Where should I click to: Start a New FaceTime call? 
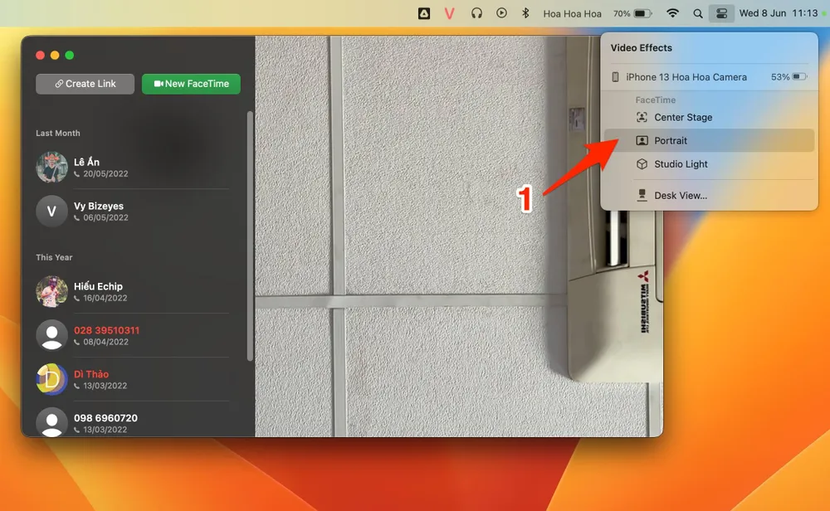(191, 84)
